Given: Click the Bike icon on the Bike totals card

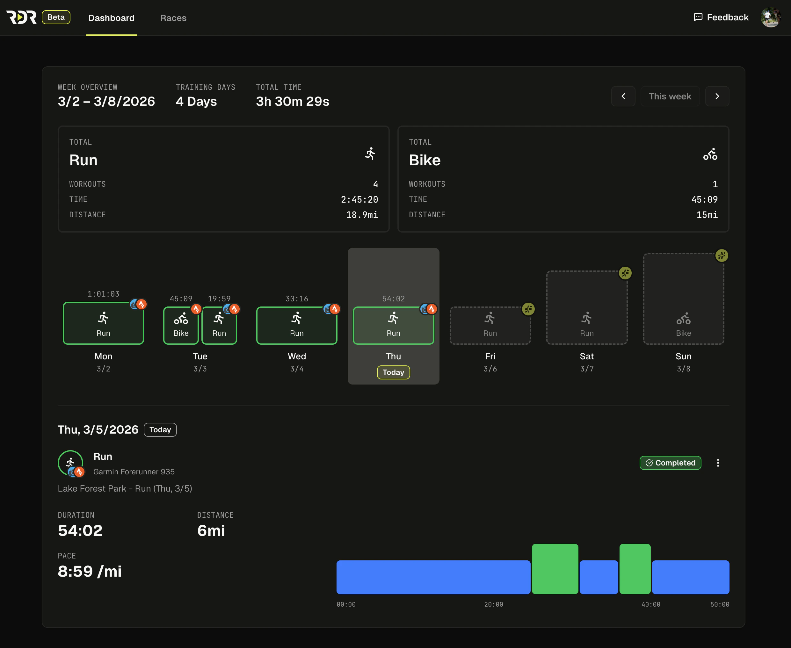Looking at the screenshot, I should pos(710,154).
